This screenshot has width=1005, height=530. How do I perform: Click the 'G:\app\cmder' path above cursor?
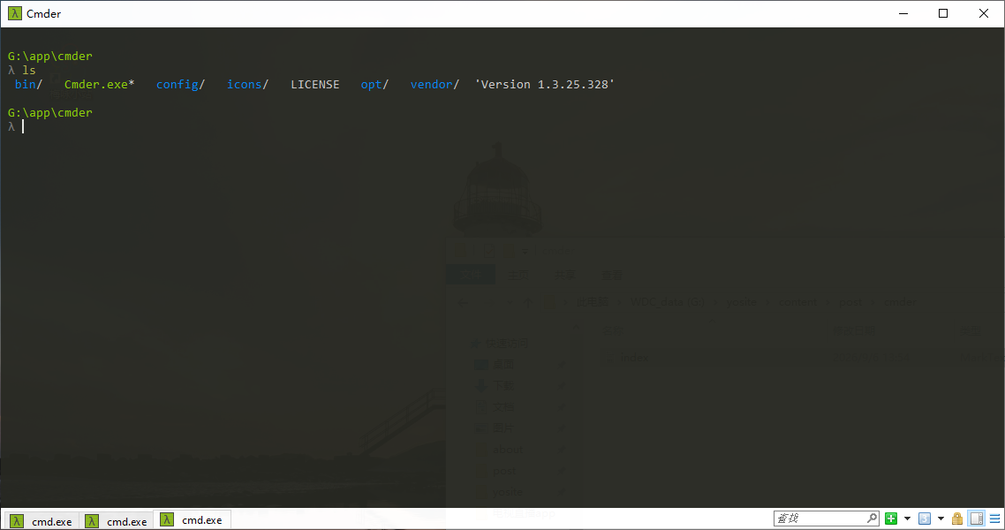tap(50, 113)
